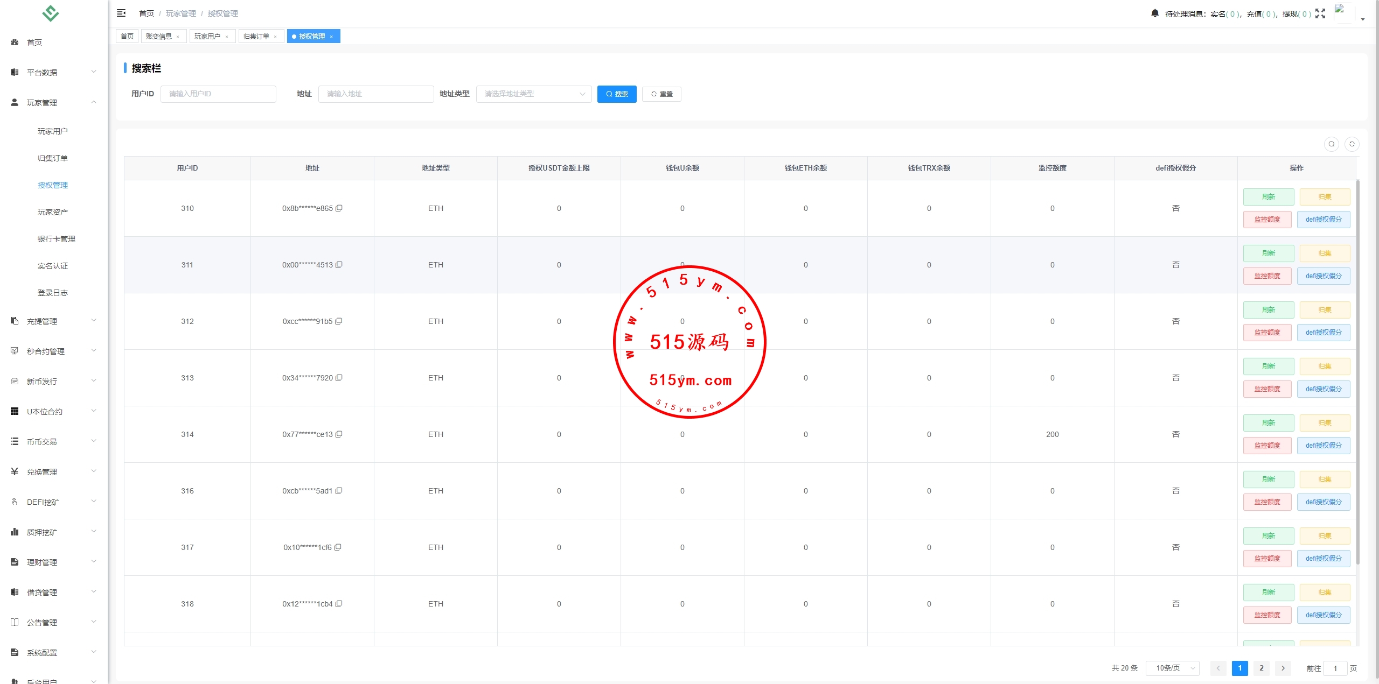Close the 账变信息 tab
Screen dimensions: 1379x684
point(178,37)
